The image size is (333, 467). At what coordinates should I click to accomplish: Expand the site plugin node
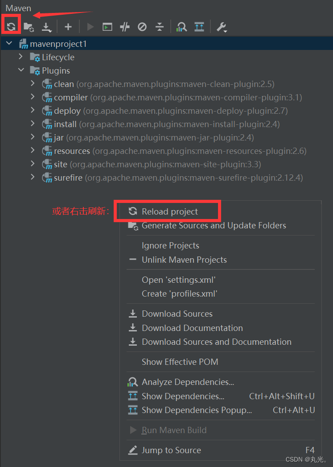(33, 164)
